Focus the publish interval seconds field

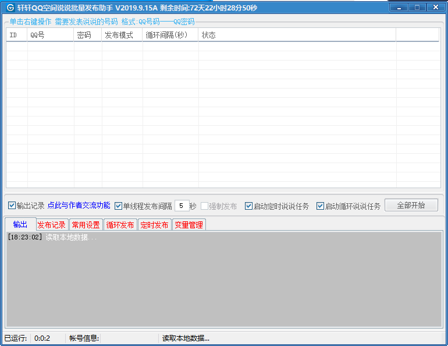(182, 206)
